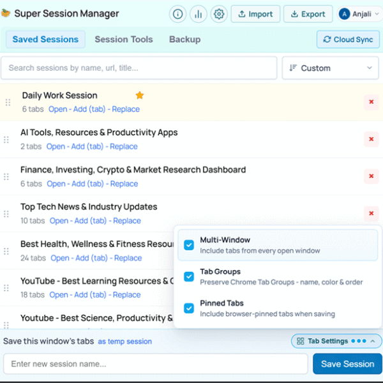Switch to the Saved Sessions tab
Viewport: 383px width, 383px height.
click(45, 40)
